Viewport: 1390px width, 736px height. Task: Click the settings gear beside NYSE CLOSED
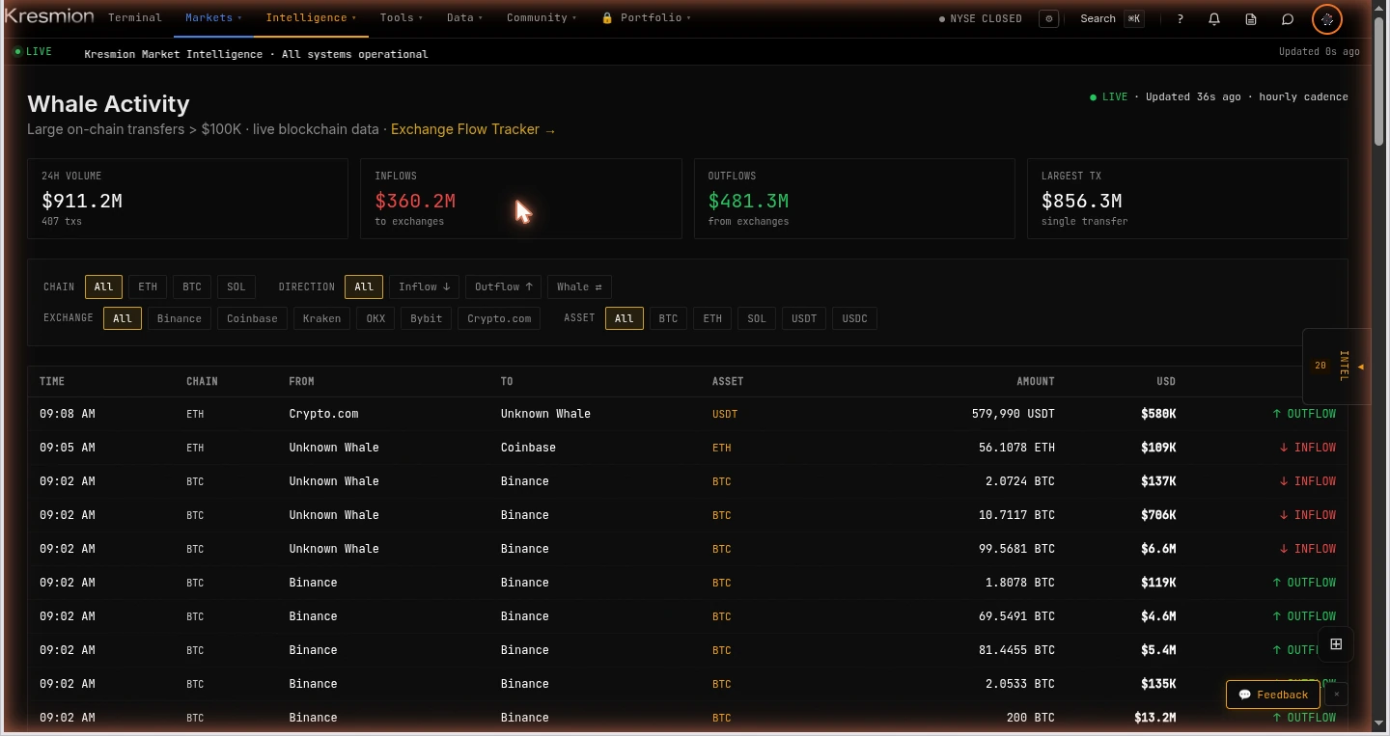(x=1049, y=18)
